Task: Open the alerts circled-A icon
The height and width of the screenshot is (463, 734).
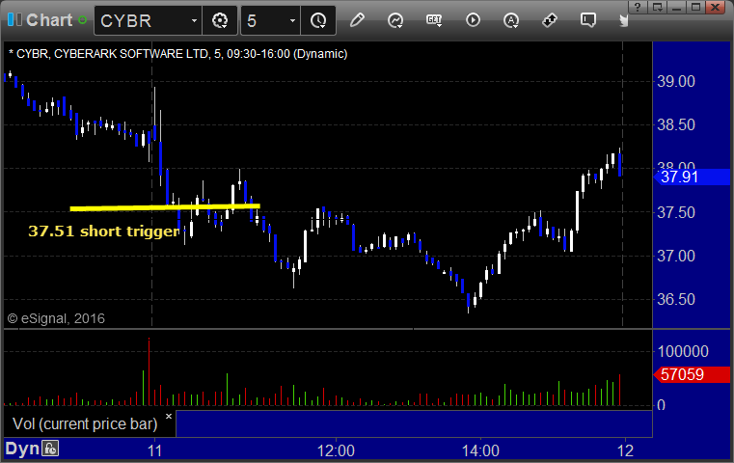Action: click(510, 20)
